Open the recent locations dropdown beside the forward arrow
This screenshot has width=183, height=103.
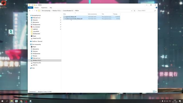coord(35,11)
